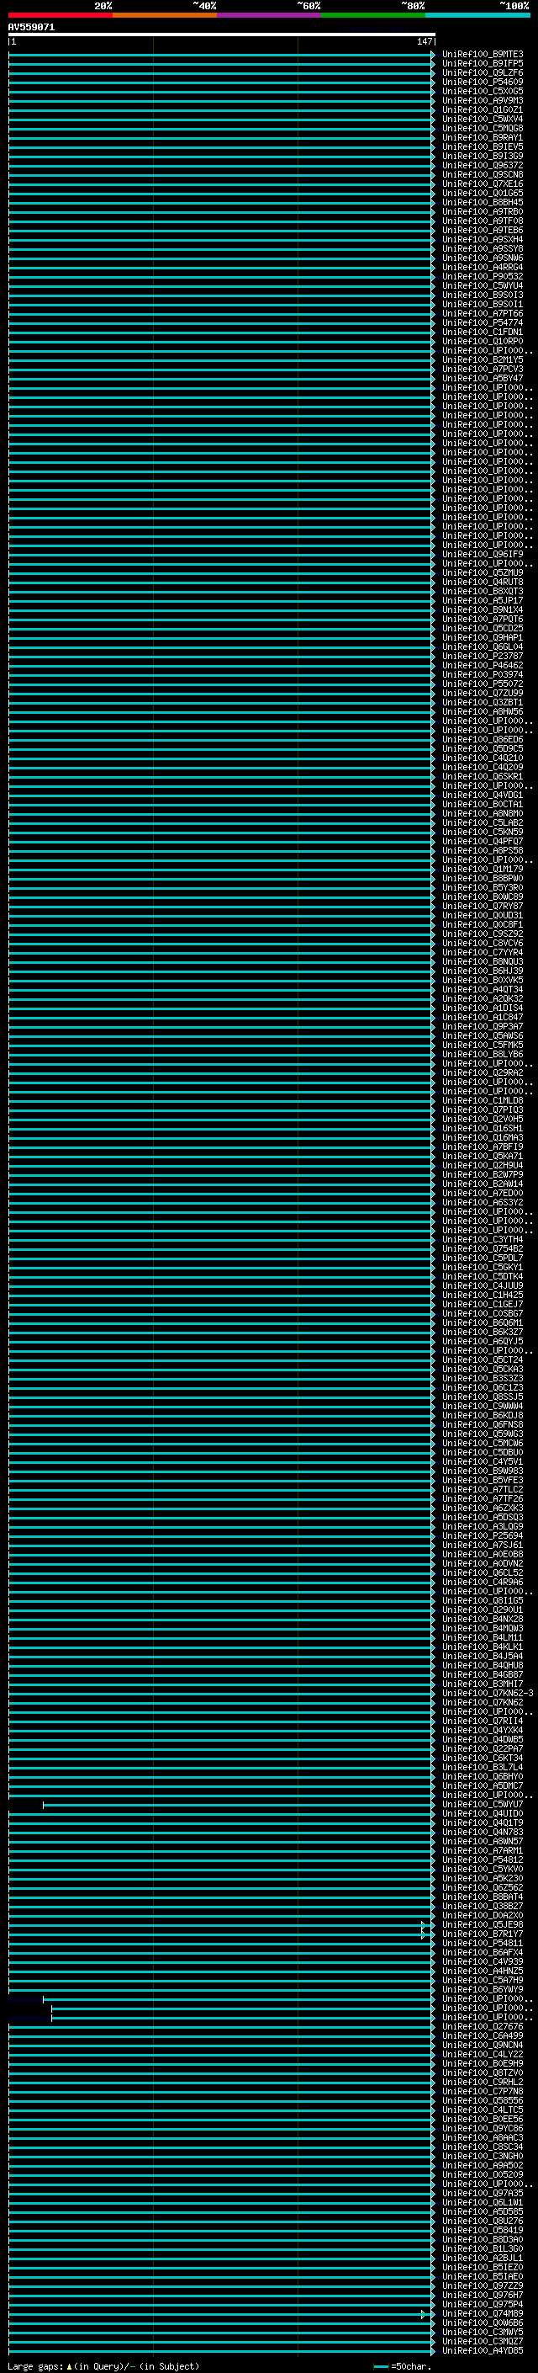Select hit label UniRef100_B8XQT3

pos(483,592)
